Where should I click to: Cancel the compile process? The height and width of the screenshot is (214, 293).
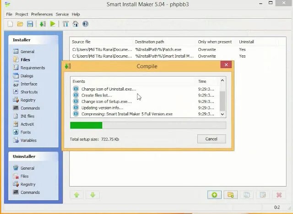[x=212, y=139]
